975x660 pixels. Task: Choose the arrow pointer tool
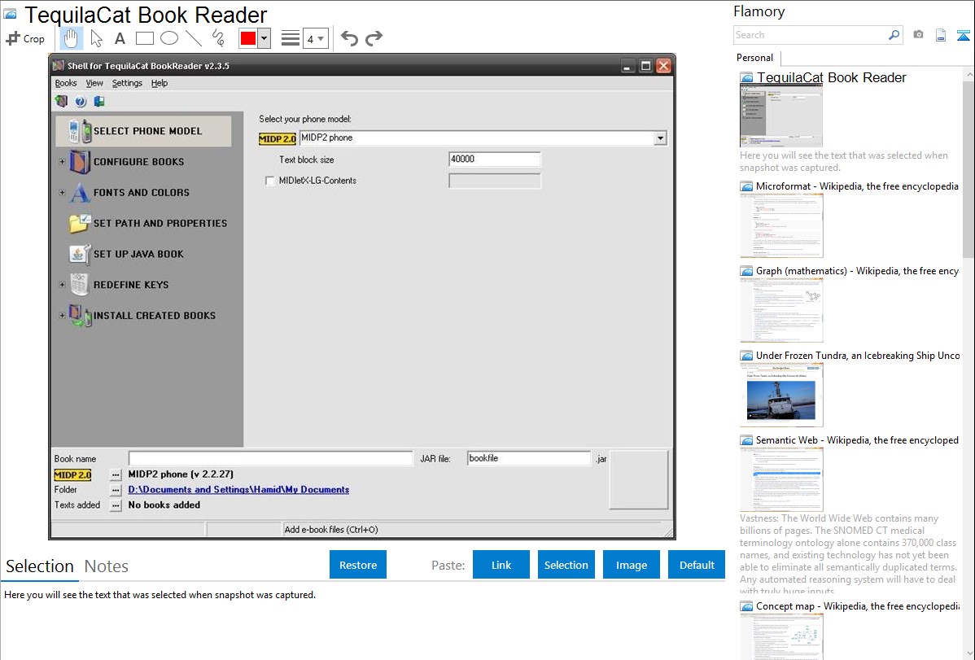[96, 38]
